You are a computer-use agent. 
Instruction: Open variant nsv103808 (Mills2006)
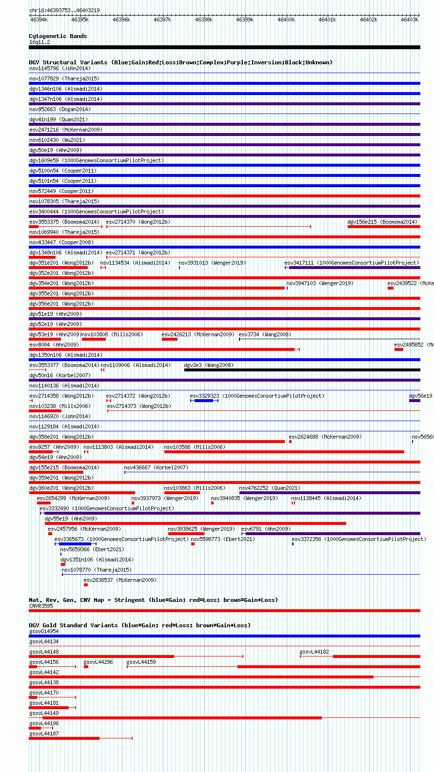tap(112, 334)
